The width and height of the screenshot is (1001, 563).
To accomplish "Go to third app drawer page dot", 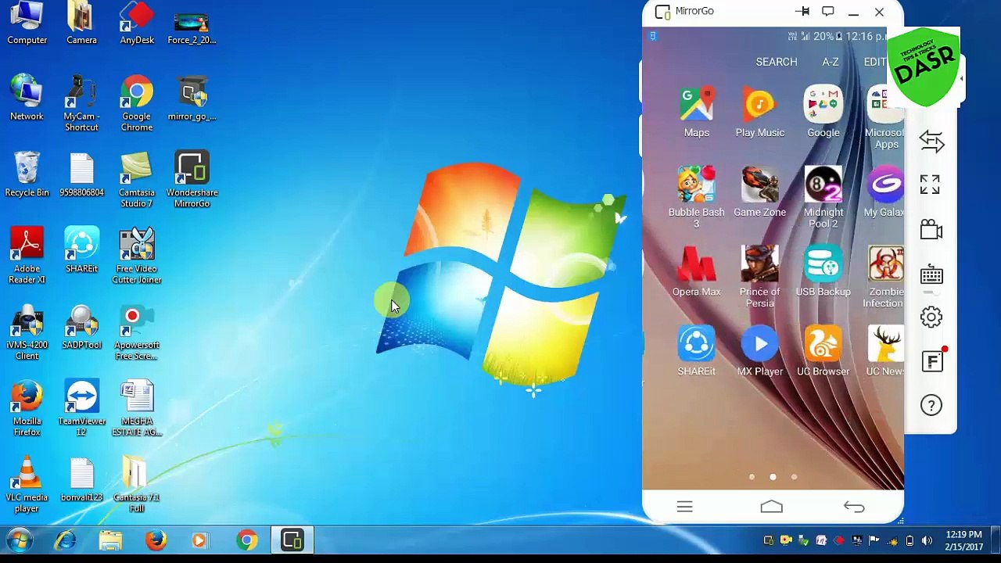I will [794, 477].
